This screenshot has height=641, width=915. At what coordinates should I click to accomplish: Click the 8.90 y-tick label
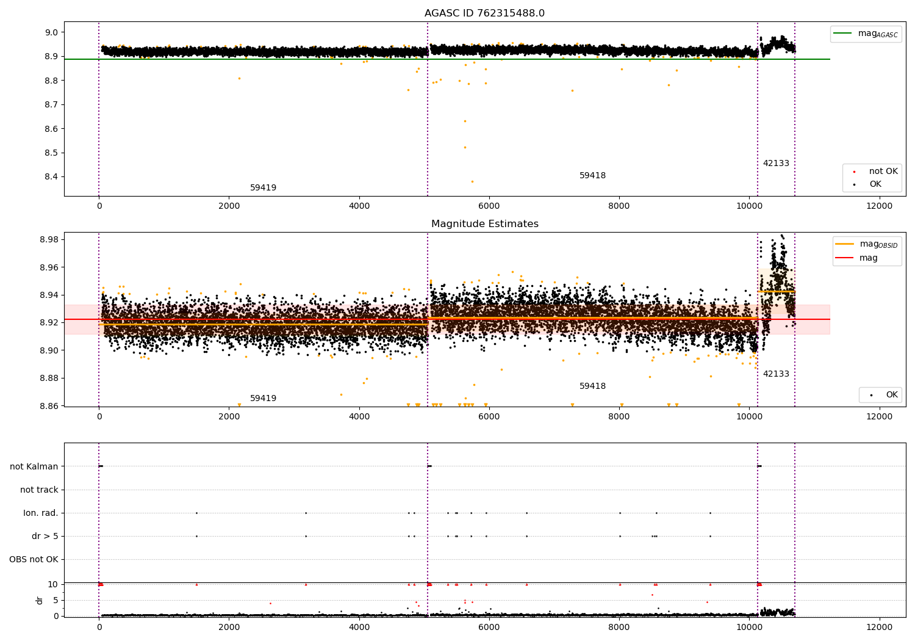point(49,350)
